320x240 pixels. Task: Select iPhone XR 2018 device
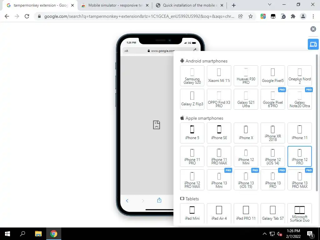[272, 133]
